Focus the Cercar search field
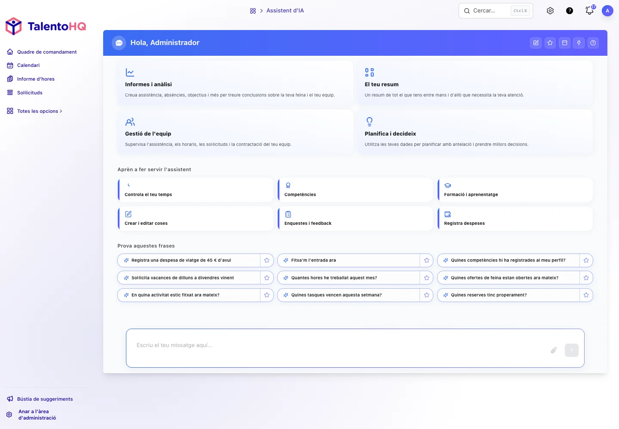The height and width of the screenshot is (429, 619). 496,11
